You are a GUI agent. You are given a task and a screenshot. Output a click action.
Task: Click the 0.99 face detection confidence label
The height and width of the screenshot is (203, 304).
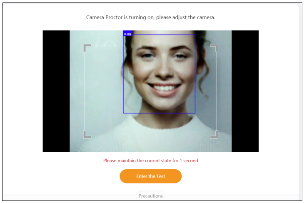point(127,34)
